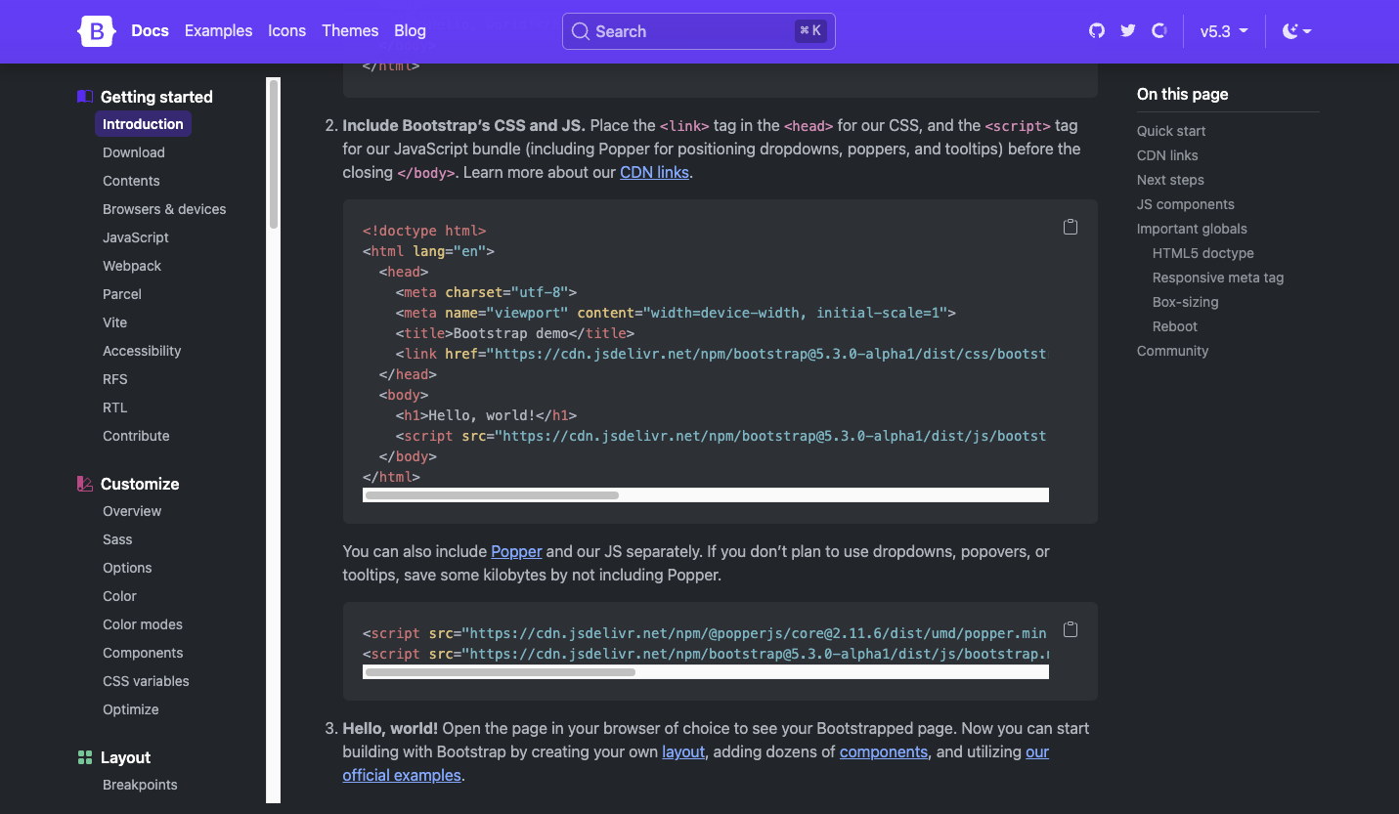Open the Options sidebar page

(x=127, y=568)
